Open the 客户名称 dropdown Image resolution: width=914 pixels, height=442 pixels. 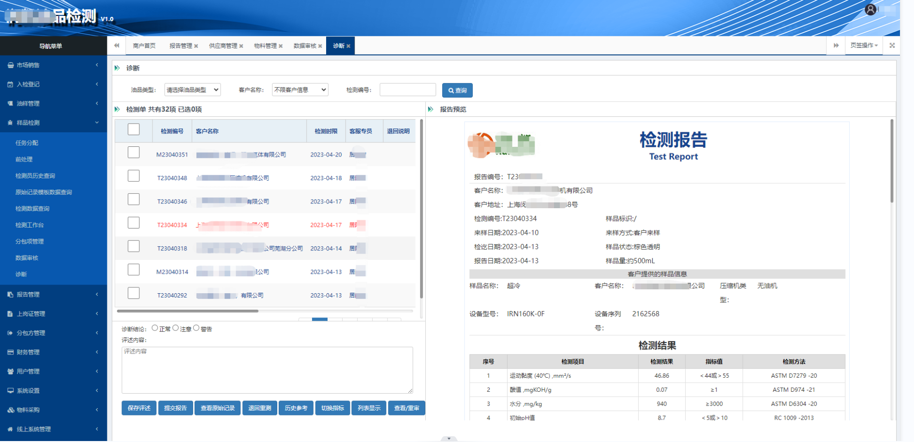tap(300, 90)
